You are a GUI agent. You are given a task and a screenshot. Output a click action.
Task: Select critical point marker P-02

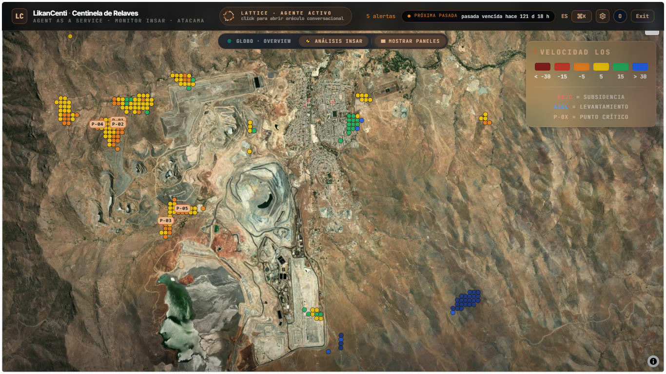pyautogui.click(x=118, y=124)
